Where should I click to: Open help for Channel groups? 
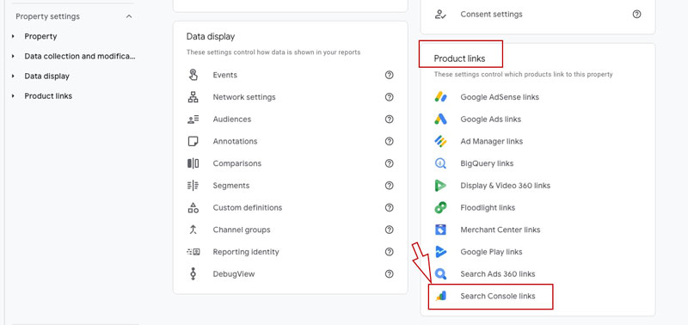tap(390, 230)
